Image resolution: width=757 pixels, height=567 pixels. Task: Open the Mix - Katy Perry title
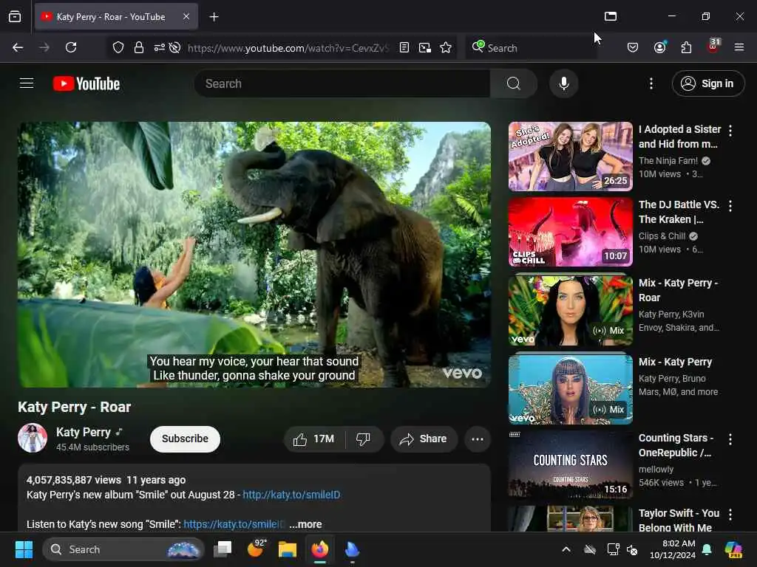675,362
